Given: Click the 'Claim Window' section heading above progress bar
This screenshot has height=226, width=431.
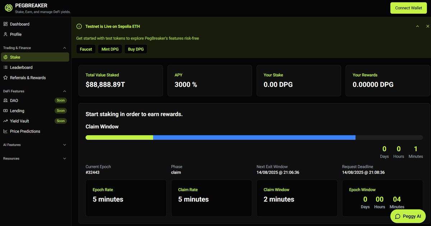Looking at the screenshot, I should point(102,127).
